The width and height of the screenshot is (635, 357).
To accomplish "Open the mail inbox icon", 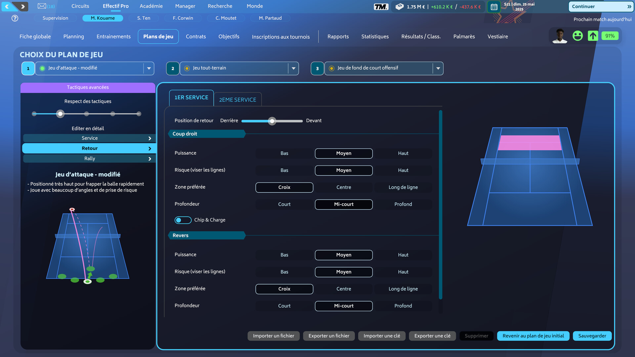I will pyautogui.click(x=42, y=6).
